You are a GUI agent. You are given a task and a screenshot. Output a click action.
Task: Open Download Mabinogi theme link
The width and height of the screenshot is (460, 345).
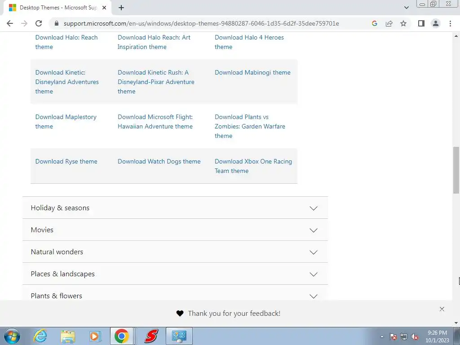[x=252, y=72]
